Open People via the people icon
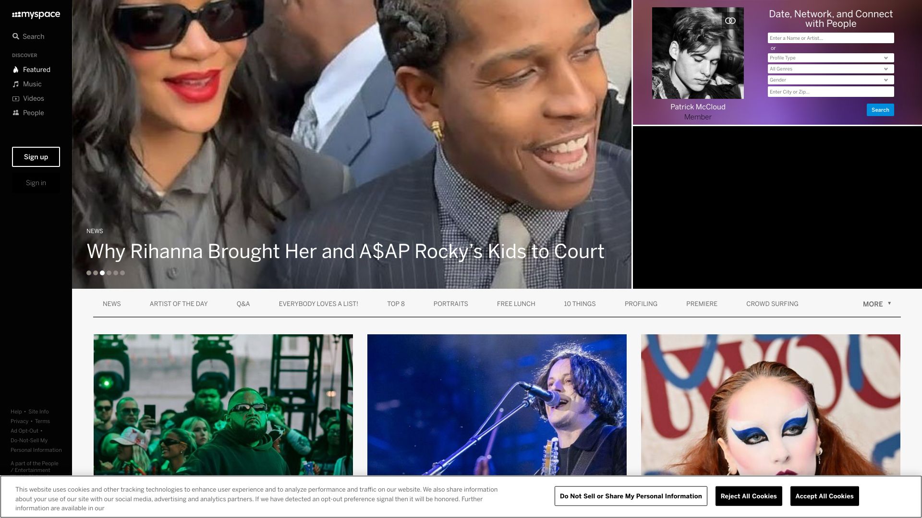 point(16,113)
